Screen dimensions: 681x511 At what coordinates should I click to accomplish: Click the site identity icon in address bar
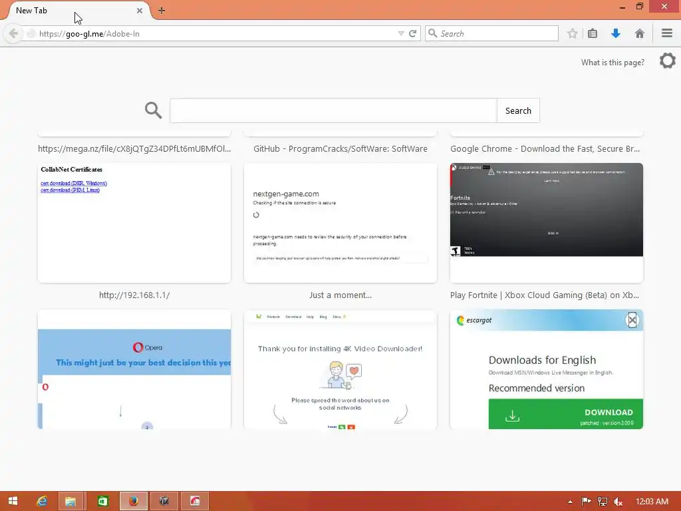click(31, 33)
